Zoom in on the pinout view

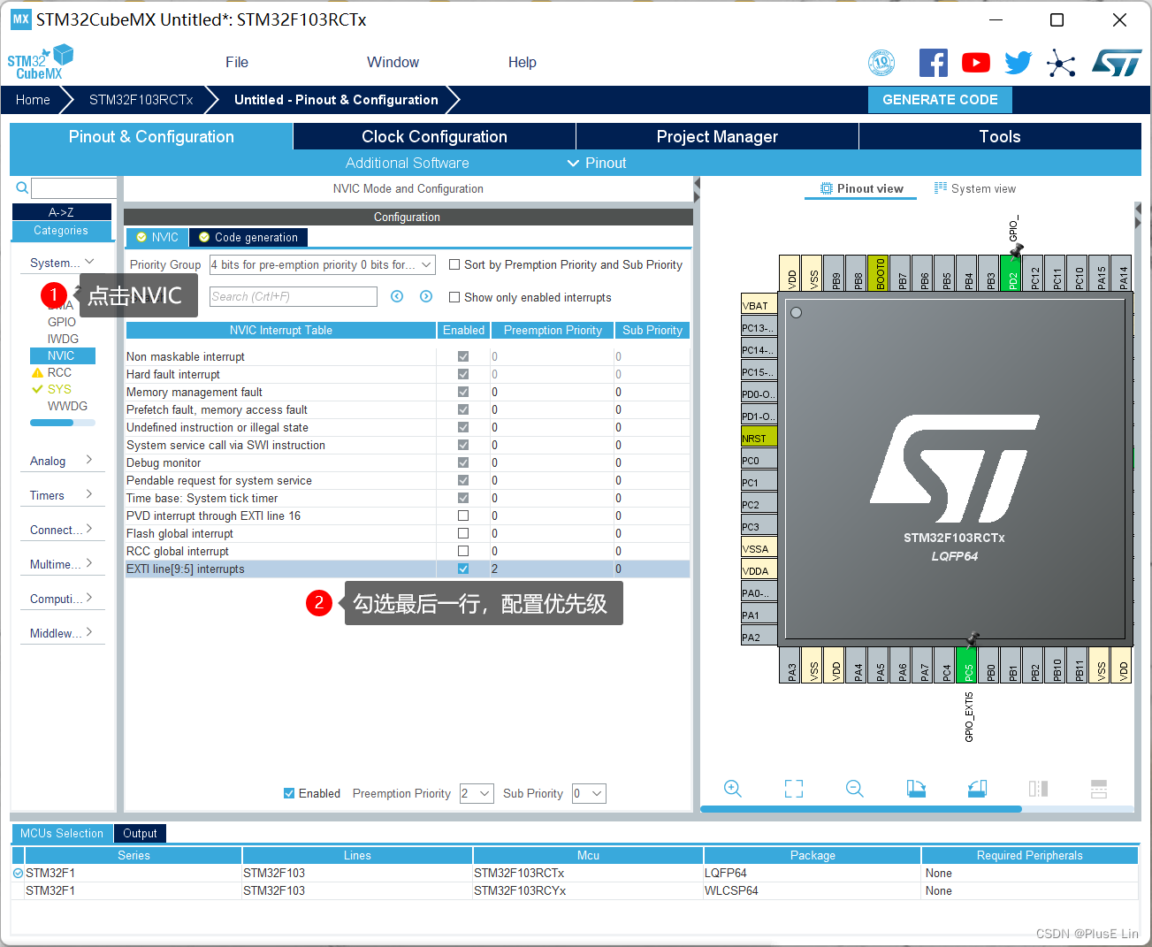click(733, 789)
